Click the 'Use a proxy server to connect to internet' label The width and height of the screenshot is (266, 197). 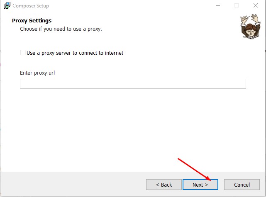click(x=75, y=53)
